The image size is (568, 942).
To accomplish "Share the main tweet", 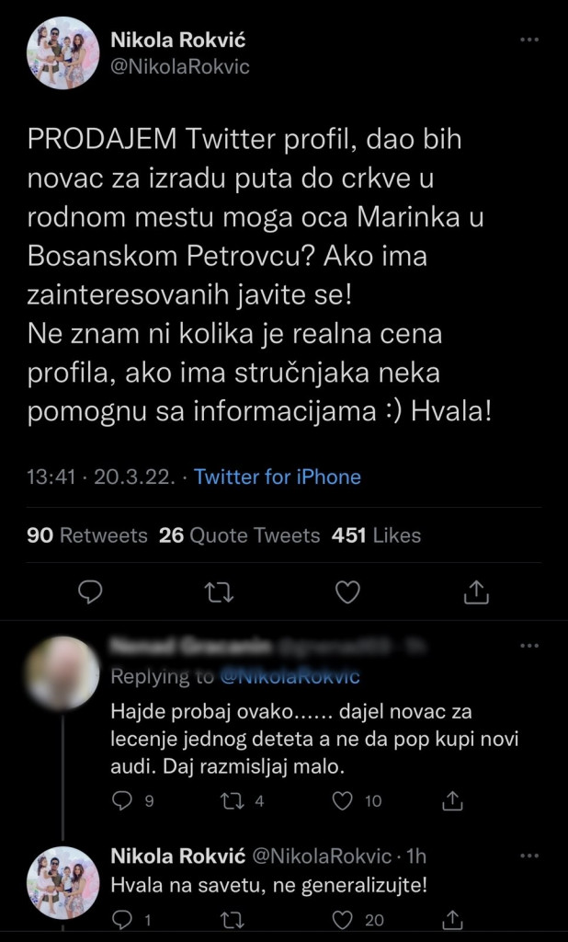I will pos(476,593).
